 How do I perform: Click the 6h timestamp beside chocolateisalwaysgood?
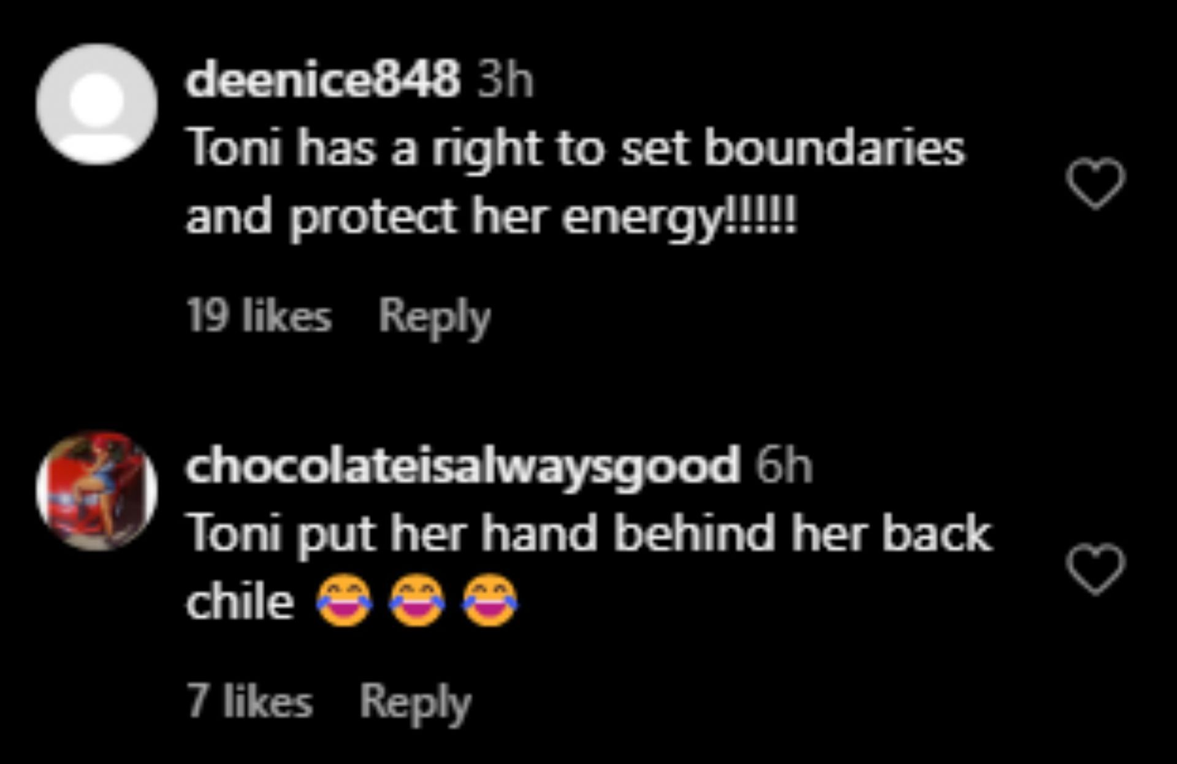point(783,466)
